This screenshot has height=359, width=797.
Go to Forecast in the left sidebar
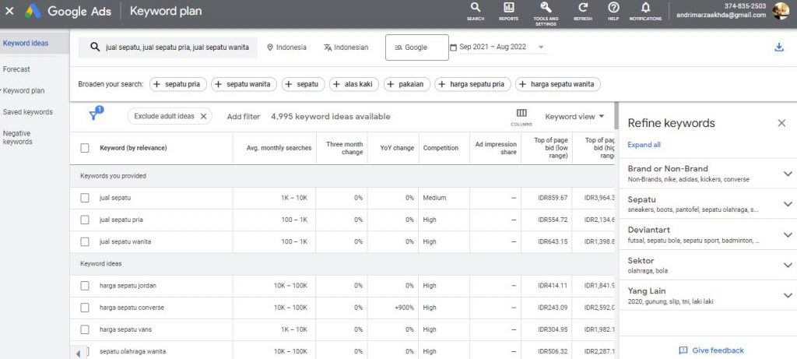pyautogui.click(x=16, y=69)
